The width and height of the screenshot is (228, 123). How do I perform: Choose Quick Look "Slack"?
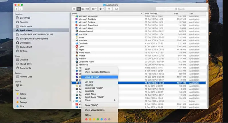click(x=100, y=97)
